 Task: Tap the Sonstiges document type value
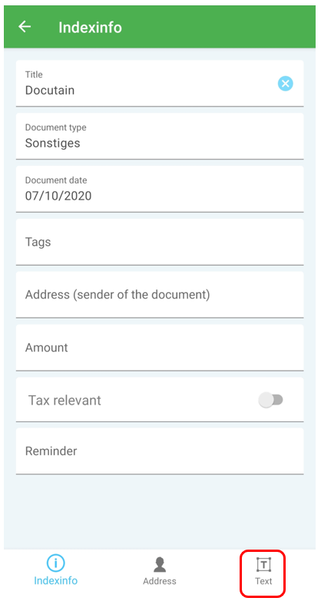click(53, 143)
